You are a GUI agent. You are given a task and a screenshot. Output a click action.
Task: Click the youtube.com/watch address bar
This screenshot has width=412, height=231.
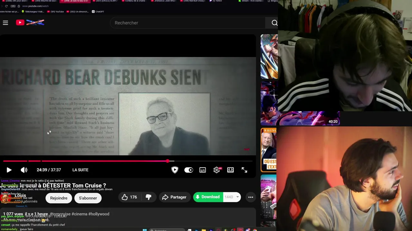click(35, 6)
